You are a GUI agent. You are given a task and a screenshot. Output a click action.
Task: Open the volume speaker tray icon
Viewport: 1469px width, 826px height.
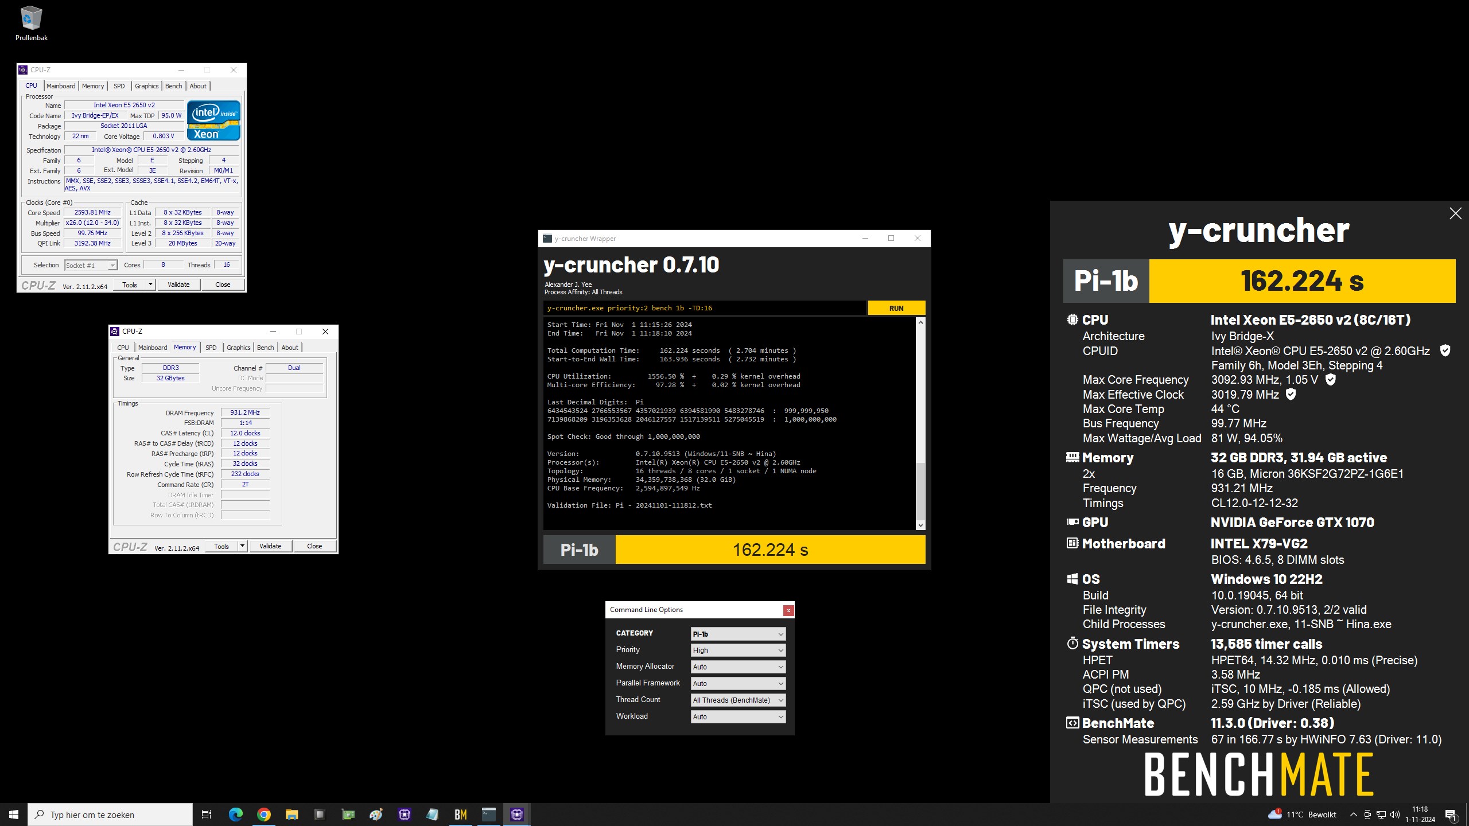pyautogui.click(x=1395, y=815)
